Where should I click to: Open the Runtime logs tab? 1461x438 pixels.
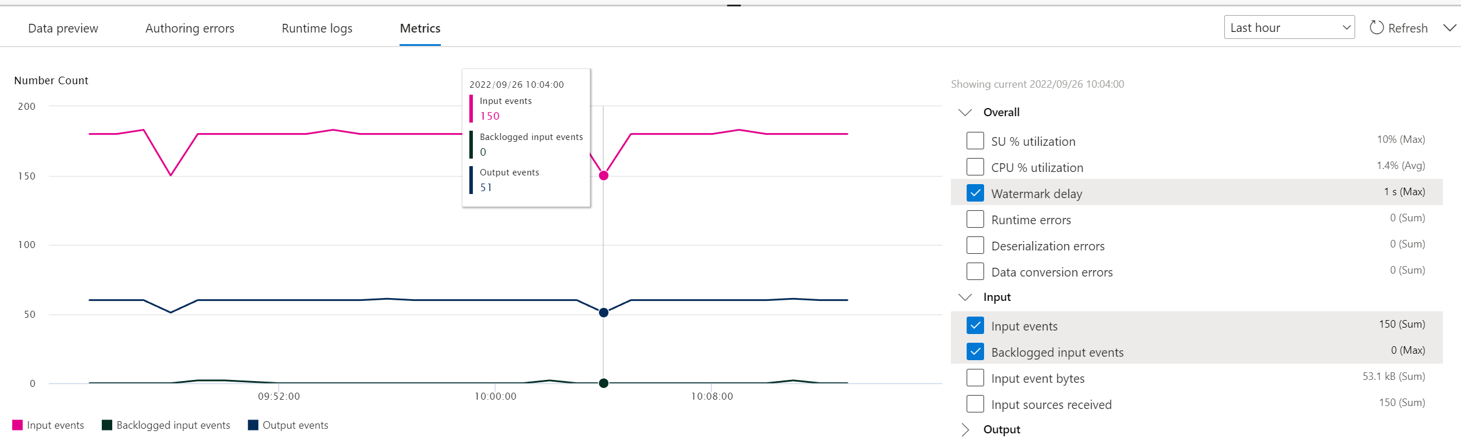pyautogui.click(x=317, y=28)
